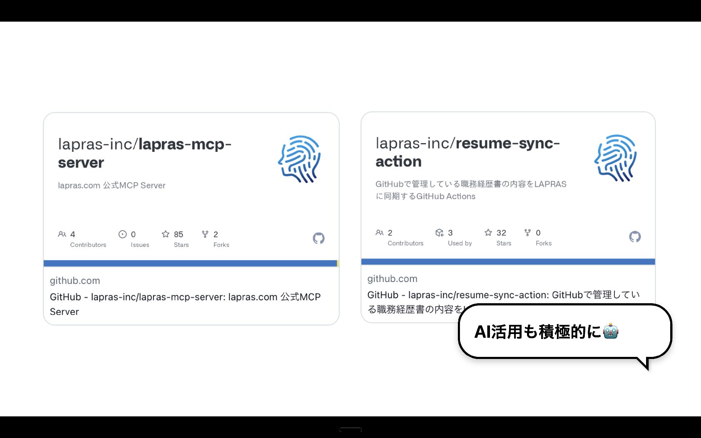This screenshot has width=701, height=438.
Task: Click the 'AI活用も積極的に' speech bubble
Action: pos(565,332)
